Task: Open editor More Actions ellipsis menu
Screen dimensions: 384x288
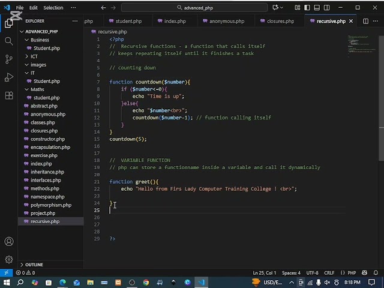Action: tap(375, 21)
